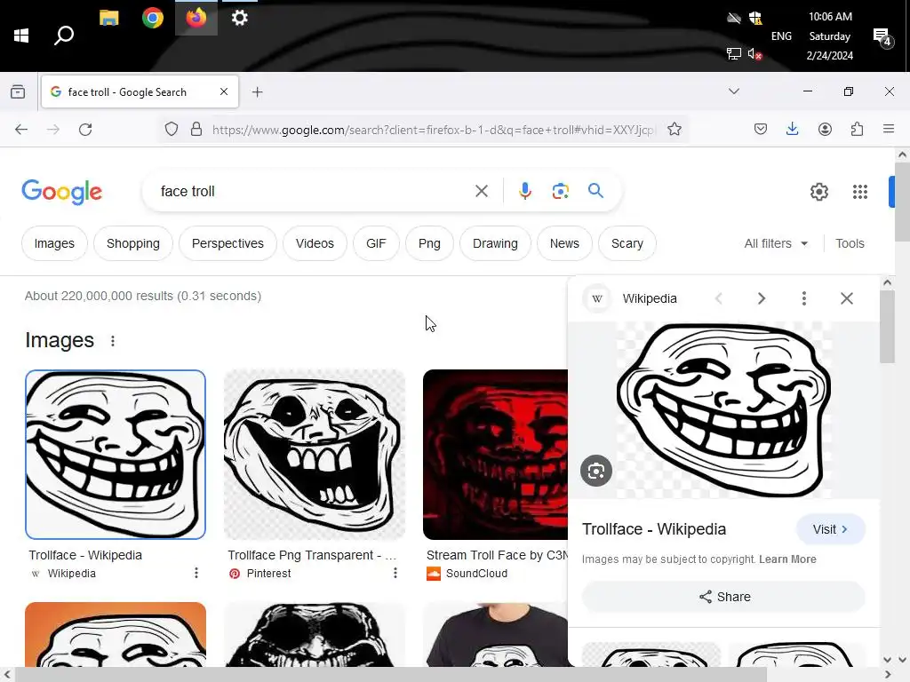Open the Google apps grid
Image resolution: width=910 pixels, height=682 pixels.
click(x=860, y=192)
